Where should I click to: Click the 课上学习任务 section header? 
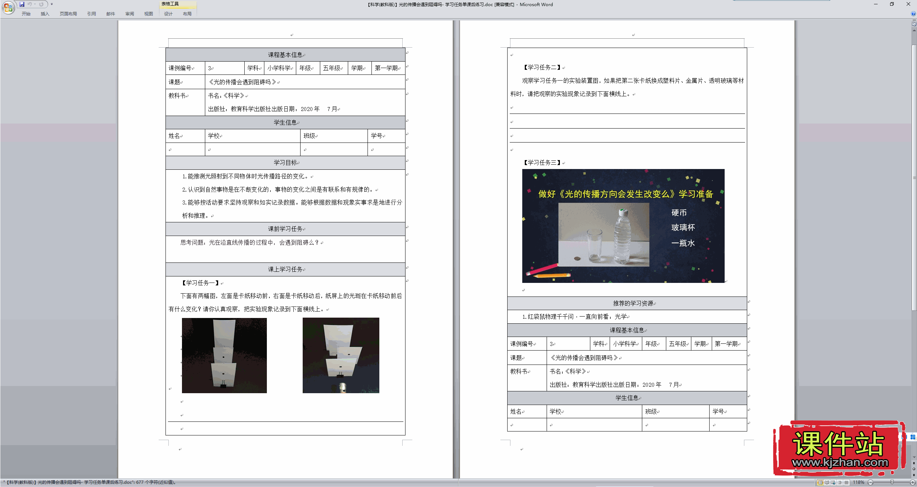(x=285, y=269)
